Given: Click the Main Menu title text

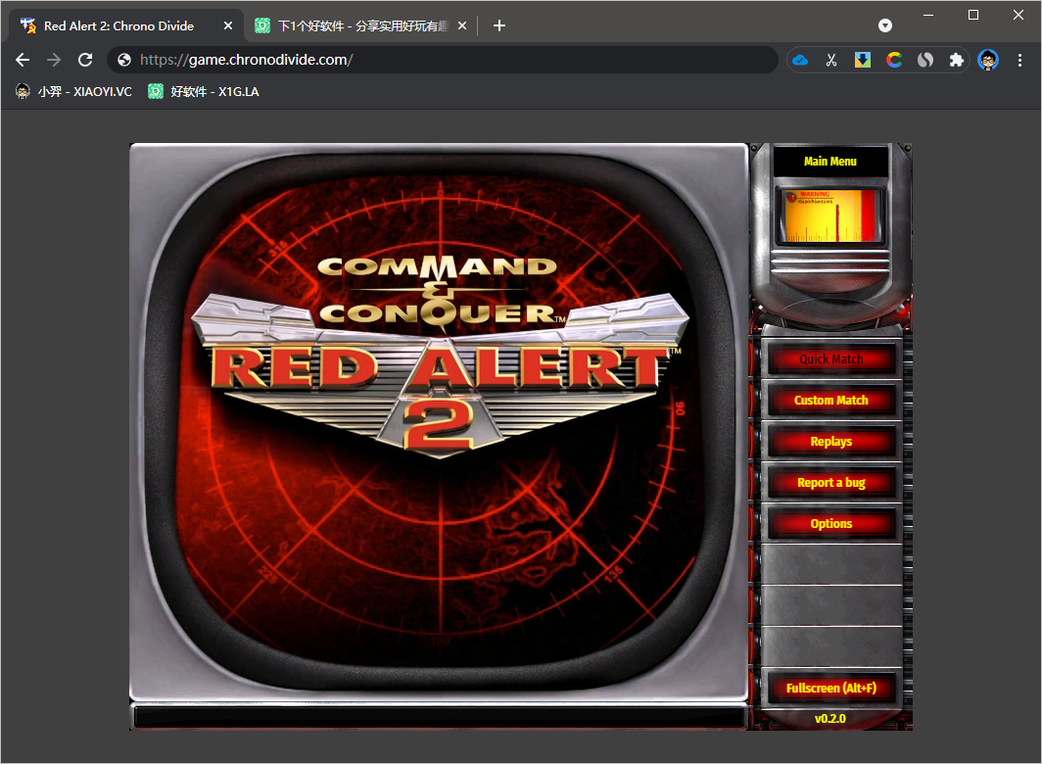Looking at the screenshot, I should [830, 161].
